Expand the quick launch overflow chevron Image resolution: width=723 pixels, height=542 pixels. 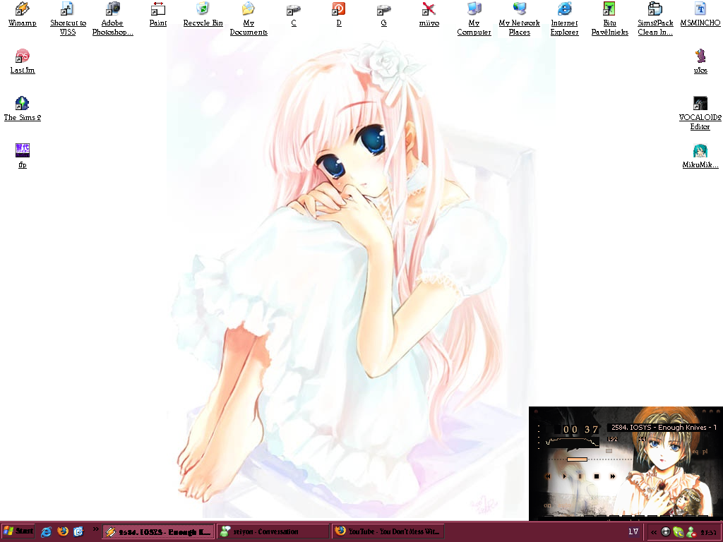click(95, 529)
